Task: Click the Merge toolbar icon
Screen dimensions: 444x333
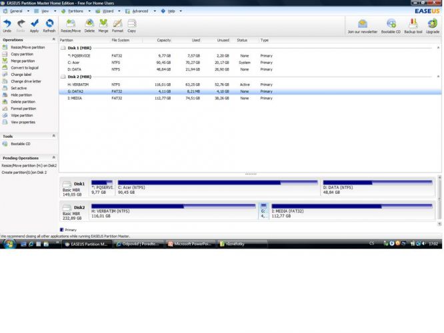Action: point(103,26)
